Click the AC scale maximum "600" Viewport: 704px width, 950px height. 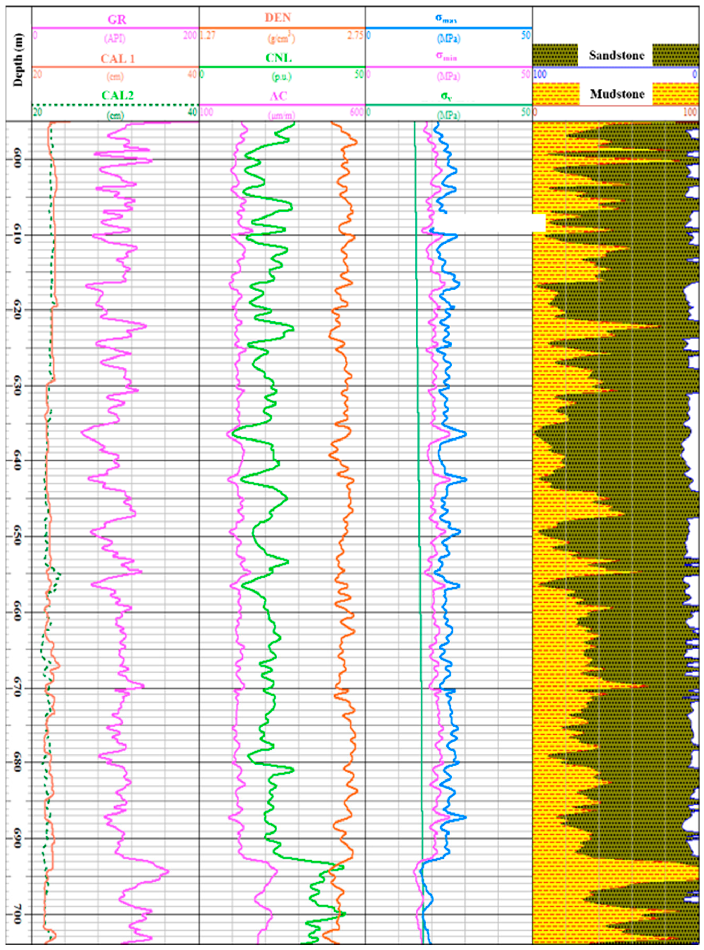(x=357, y=113)
